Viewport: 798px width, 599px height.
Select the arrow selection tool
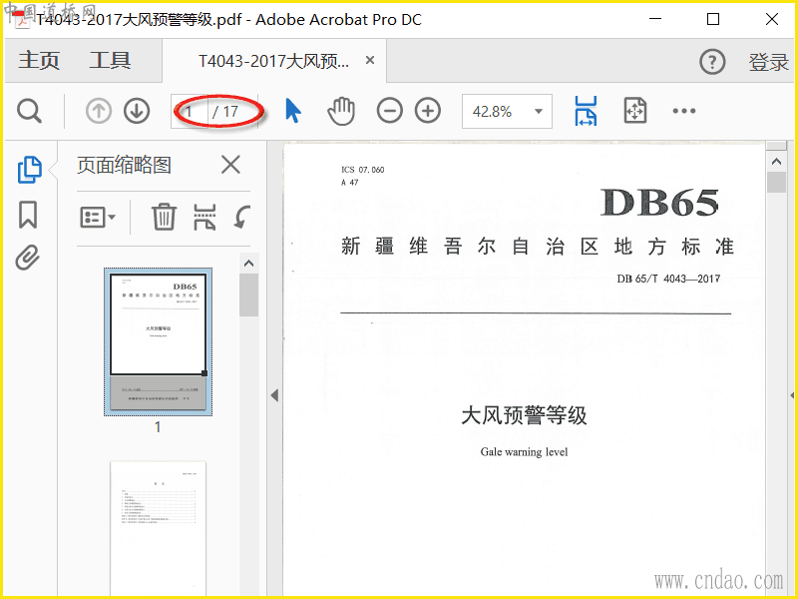click(x=293, y=111)
